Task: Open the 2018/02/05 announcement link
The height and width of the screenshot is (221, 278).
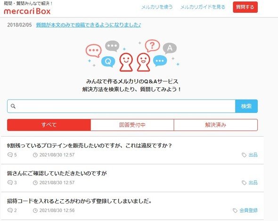Action: pos(89,25)
